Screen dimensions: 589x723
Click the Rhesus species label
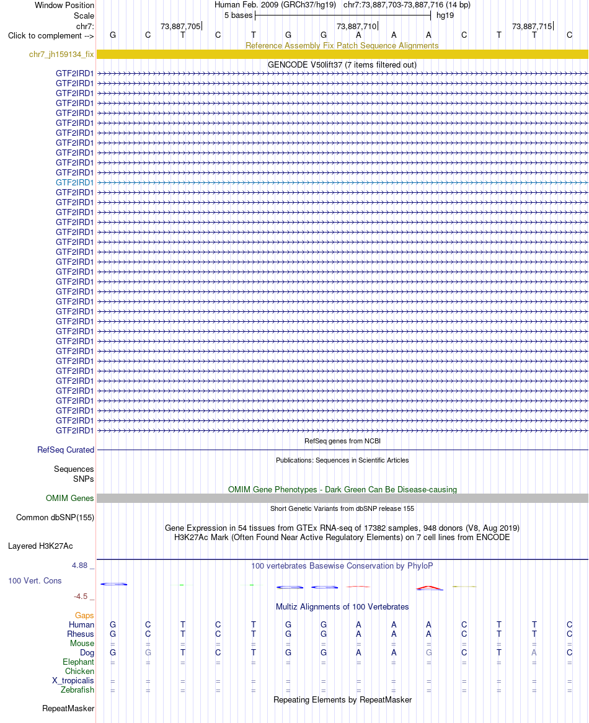[81, 634]
